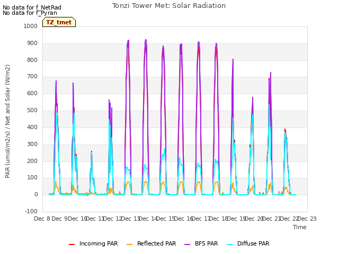
Task: Click the cyan Diffuse PAR legend swatch
Action: coord(230,244)
